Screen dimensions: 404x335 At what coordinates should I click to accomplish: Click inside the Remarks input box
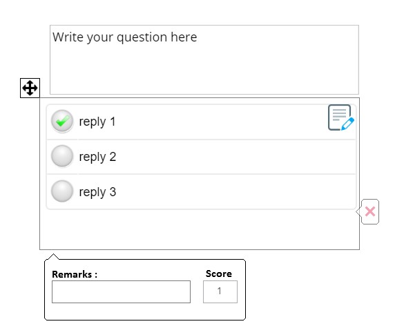click(x=121, y=291)
